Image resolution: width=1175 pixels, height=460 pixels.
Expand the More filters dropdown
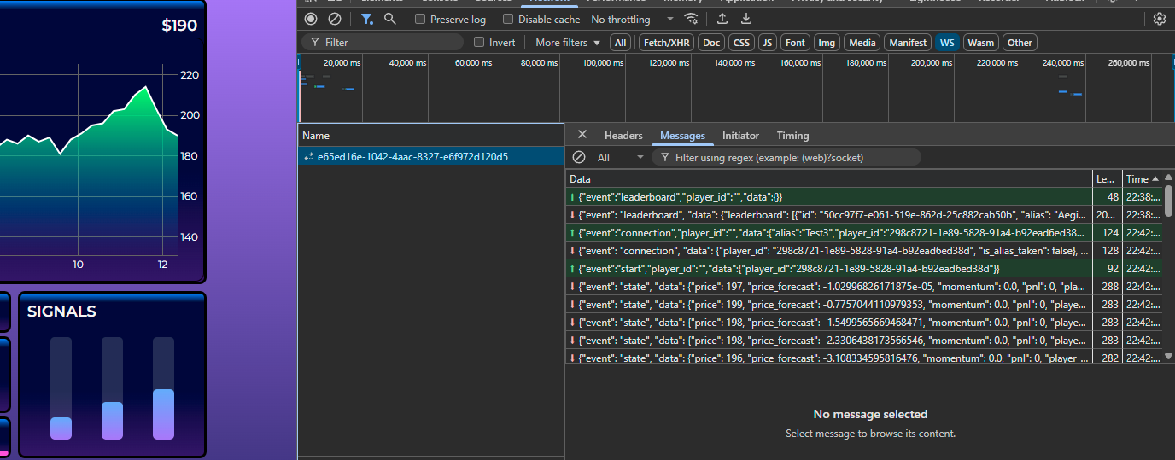(567, 43)
